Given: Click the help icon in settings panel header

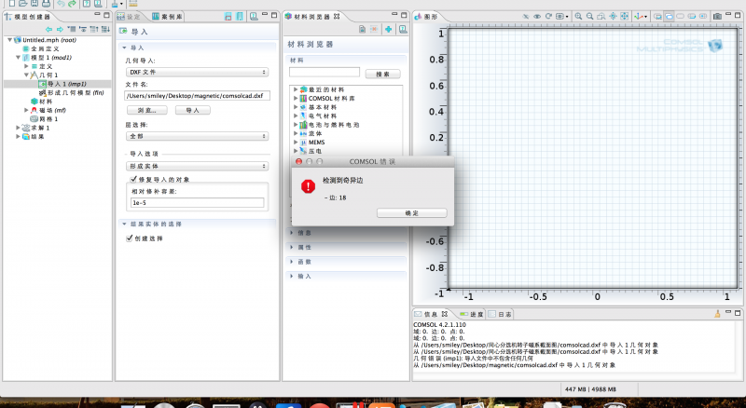Looking at the screenshot, I should coord(254,16).
